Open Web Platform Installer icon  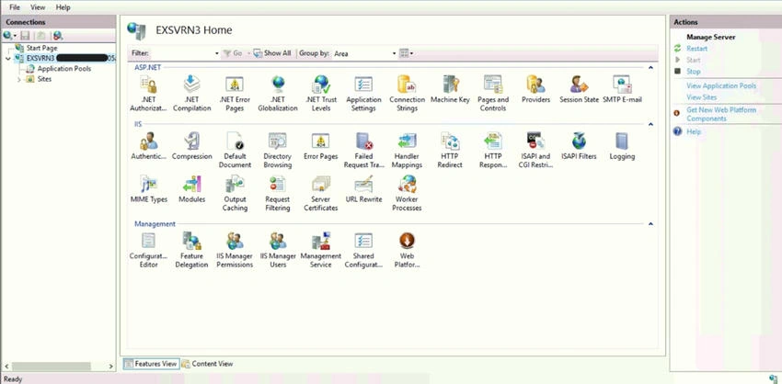[407, 241]
